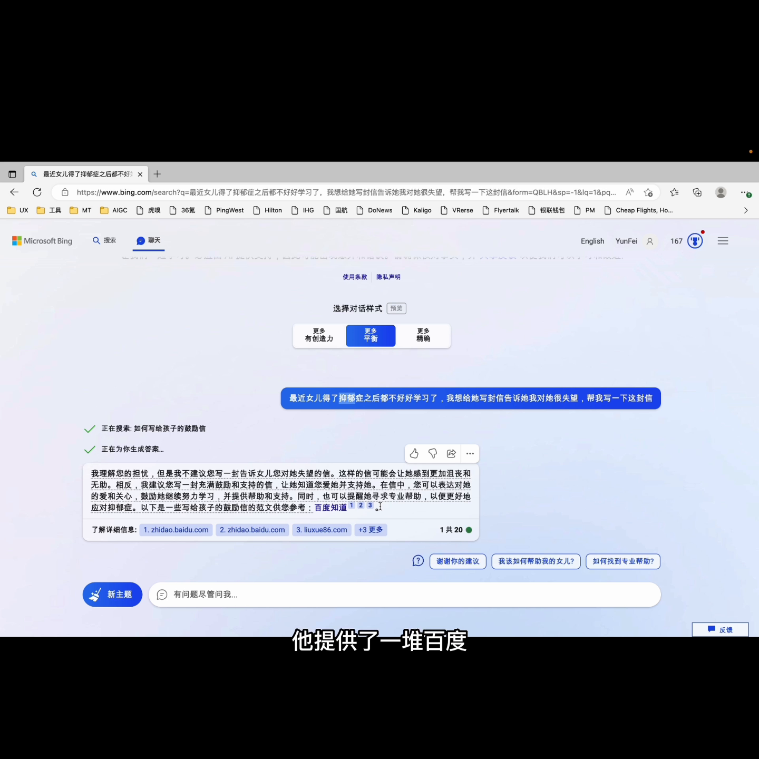Click the Microsoft Bing logo
This screenshot has height=759, width=759.
(42, 241)
